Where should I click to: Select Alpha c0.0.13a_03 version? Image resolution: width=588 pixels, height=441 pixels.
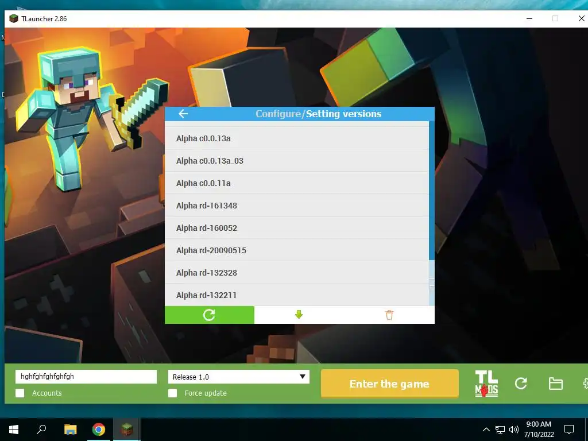coord(297,161)
